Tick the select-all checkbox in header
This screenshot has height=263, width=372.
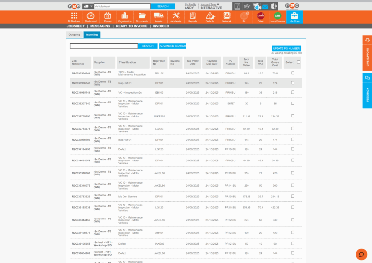click(299, 62)
